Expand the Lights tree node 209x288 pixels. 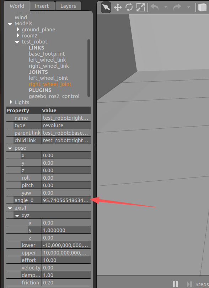click(x=11, y=102)
